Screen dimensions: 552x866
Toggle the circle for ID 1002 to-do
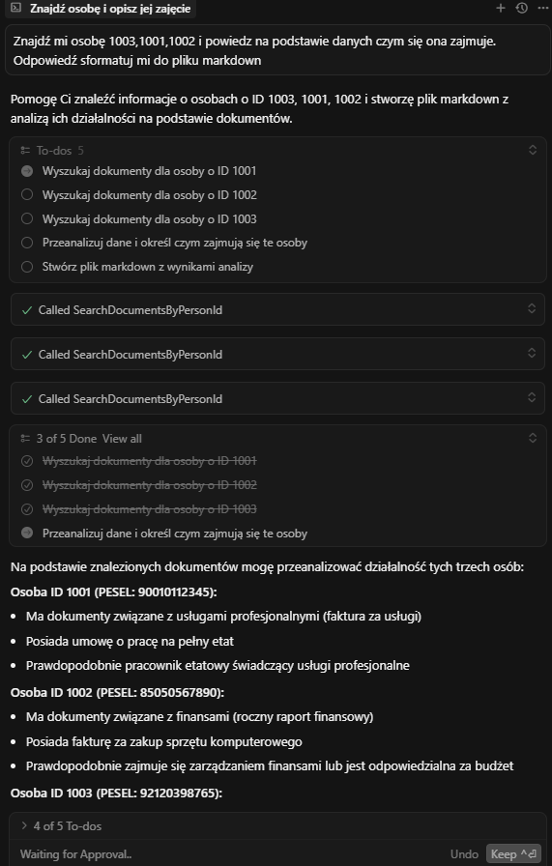(x=26, y=194)
